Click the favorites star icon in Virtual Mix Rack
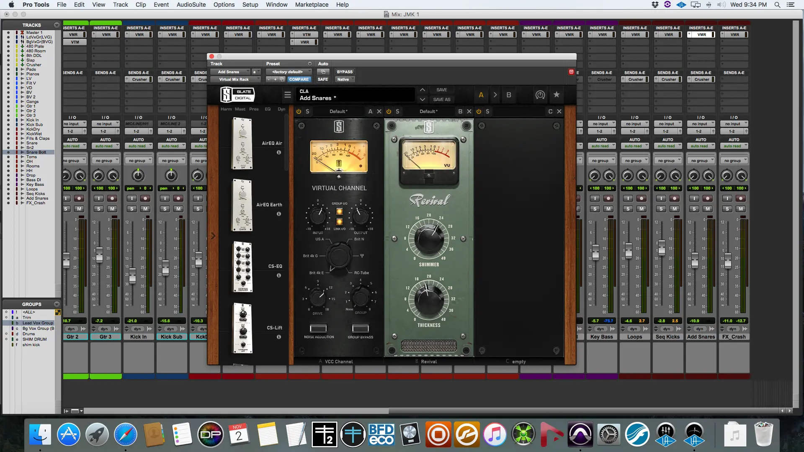Screen dimensions: 804x452 click(557, 95)
